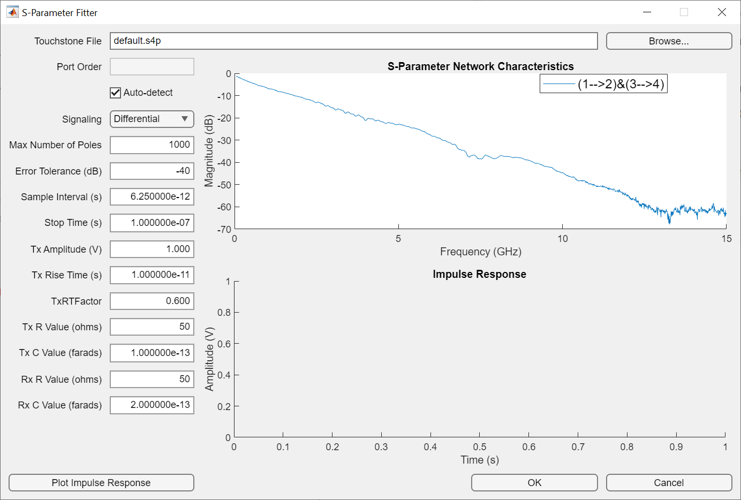The width and height of the screenshot is (741, 500).
Task: Click the Rx C Value (farads) field
Action: click(152, 405)
